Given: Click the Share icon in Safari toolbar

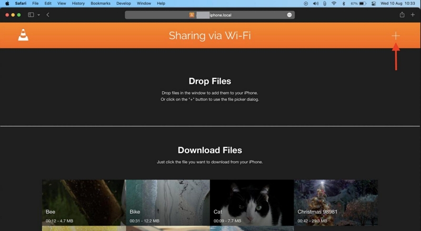Looking at the screenshot, I should click(402, 15).
